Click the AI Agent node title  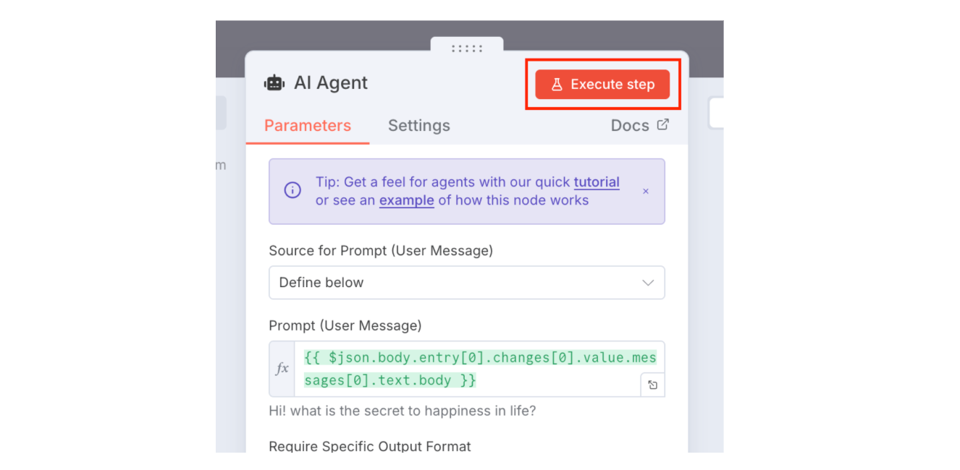[331, 83]
